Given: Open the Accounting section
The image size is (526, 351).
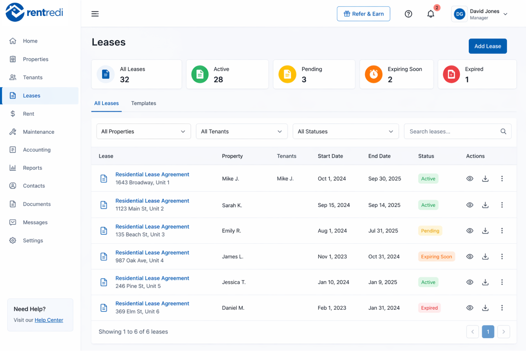Looking at the screenshot, I should point(37,150).
